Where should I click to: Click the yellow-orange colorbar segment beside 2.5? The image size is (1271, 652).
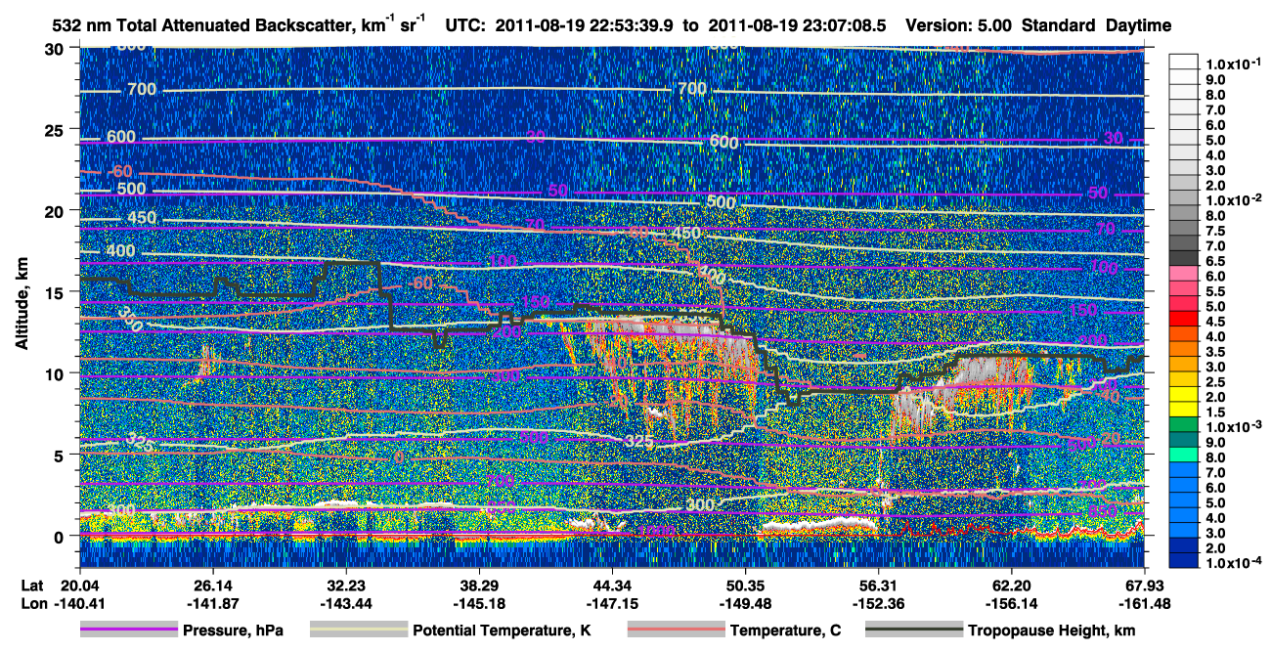click(x=1183, y=380)
